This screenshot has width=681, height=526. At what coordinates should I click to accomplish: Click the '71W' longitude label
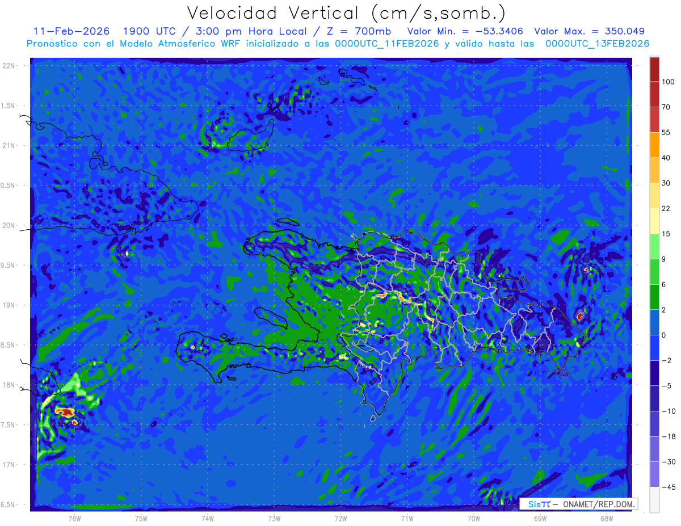[407, 519]
